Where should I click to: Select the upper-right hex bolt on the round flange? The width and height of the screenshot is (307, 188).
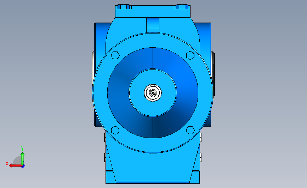click(190, 55)
